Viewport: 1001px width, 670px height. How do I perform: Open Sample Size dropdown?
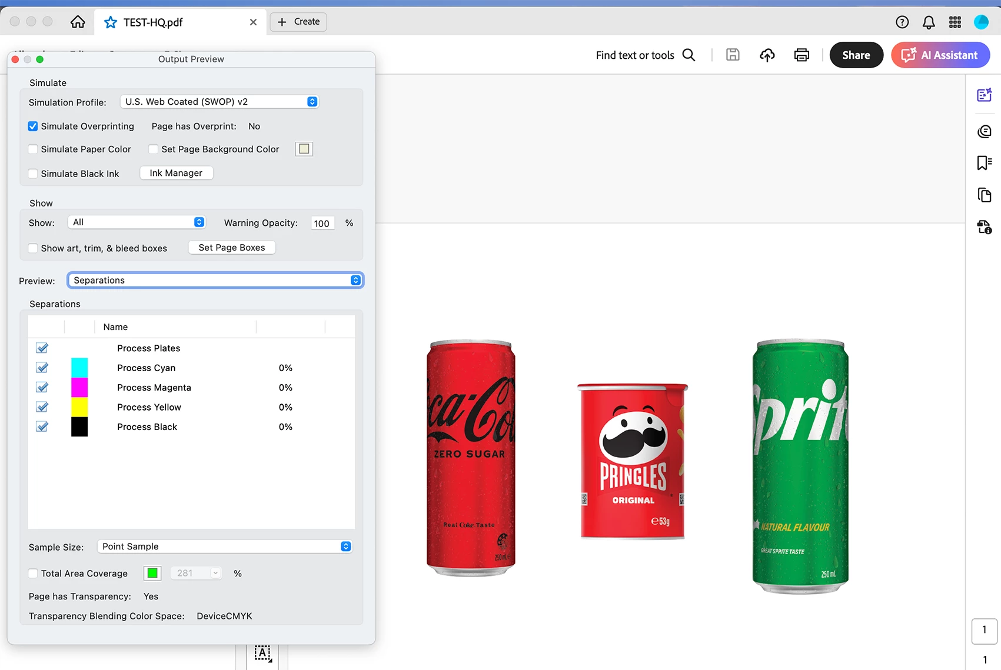(225, 546)
